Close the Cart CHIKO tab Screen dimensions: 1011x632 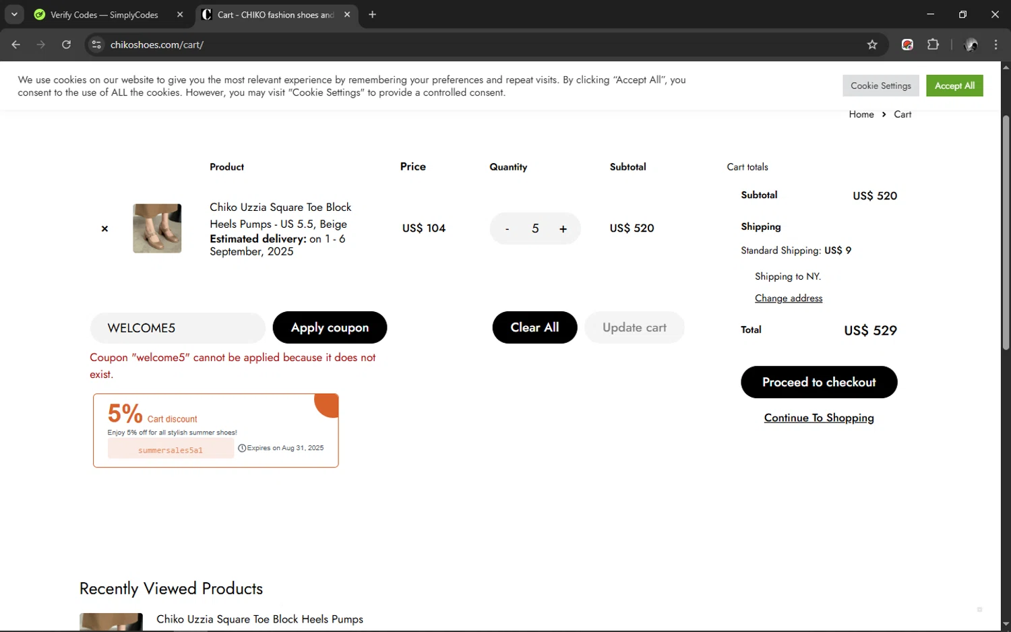point(347,15)
